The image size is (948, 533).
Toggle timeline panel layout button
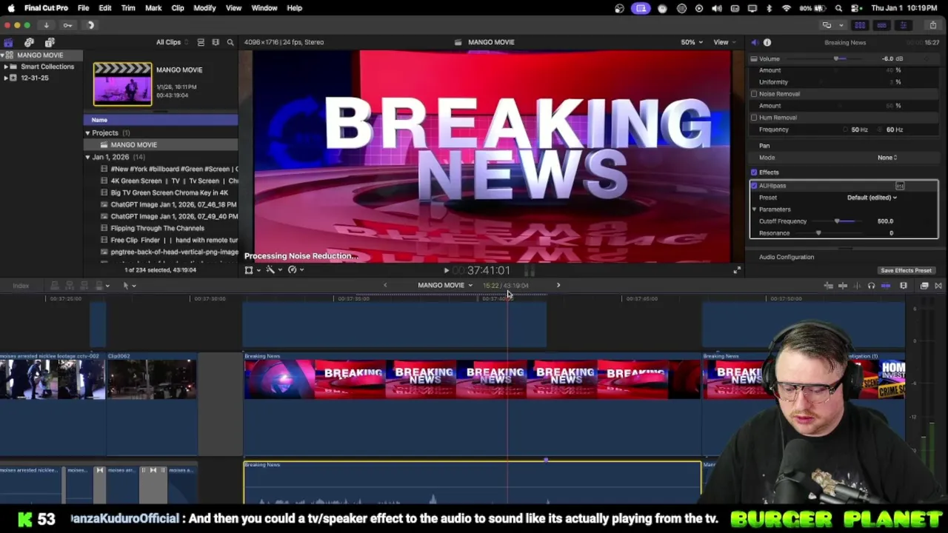[881, 25]
